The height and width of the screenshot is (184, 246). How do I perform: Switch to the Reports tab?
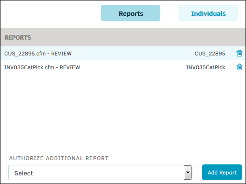click(x=131, y=13)
